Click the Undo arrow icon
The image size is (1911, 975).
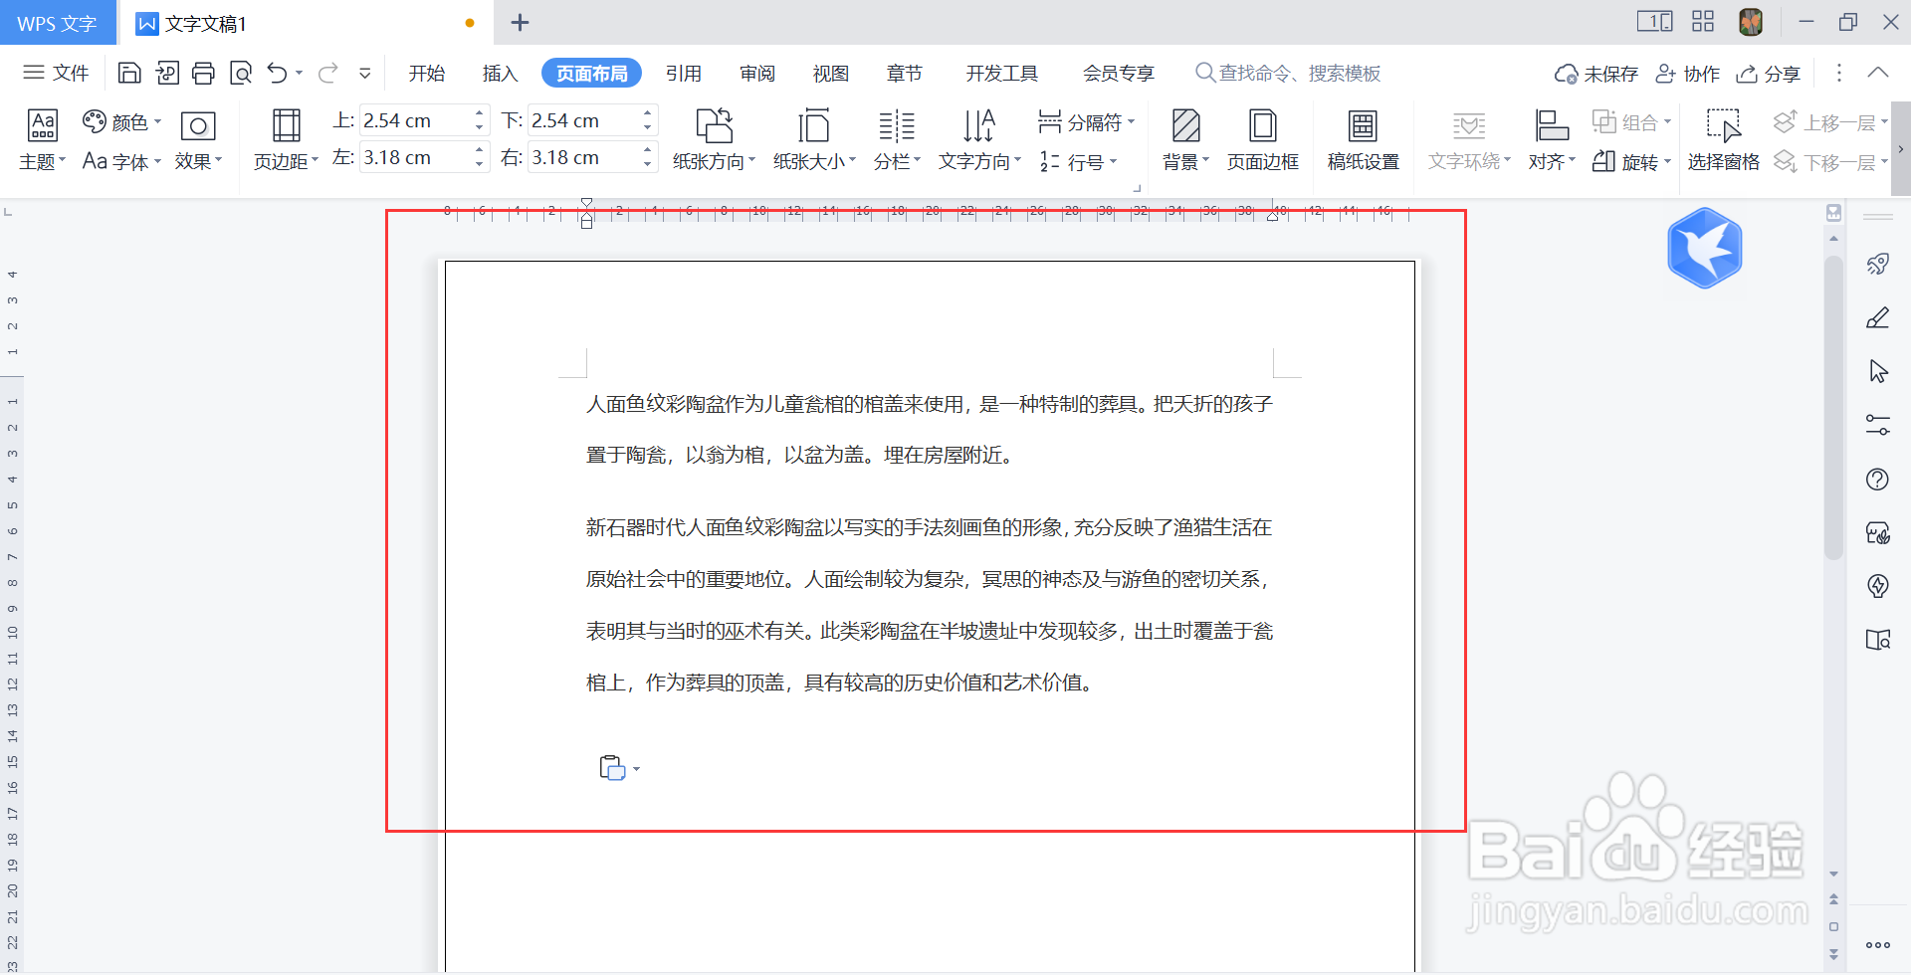click(x=277, y=73)
